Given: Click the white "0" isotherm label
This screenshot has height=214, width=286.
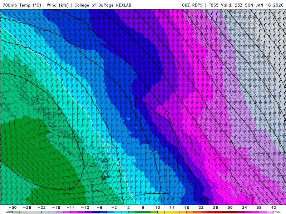Looking at the screenshot, I should click(x=117, y=159).
